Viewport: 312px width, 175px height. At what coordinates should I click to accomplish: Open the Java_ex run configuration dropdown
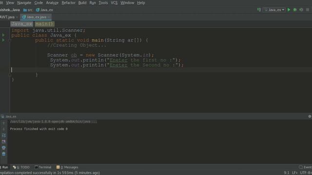(274, 10)
